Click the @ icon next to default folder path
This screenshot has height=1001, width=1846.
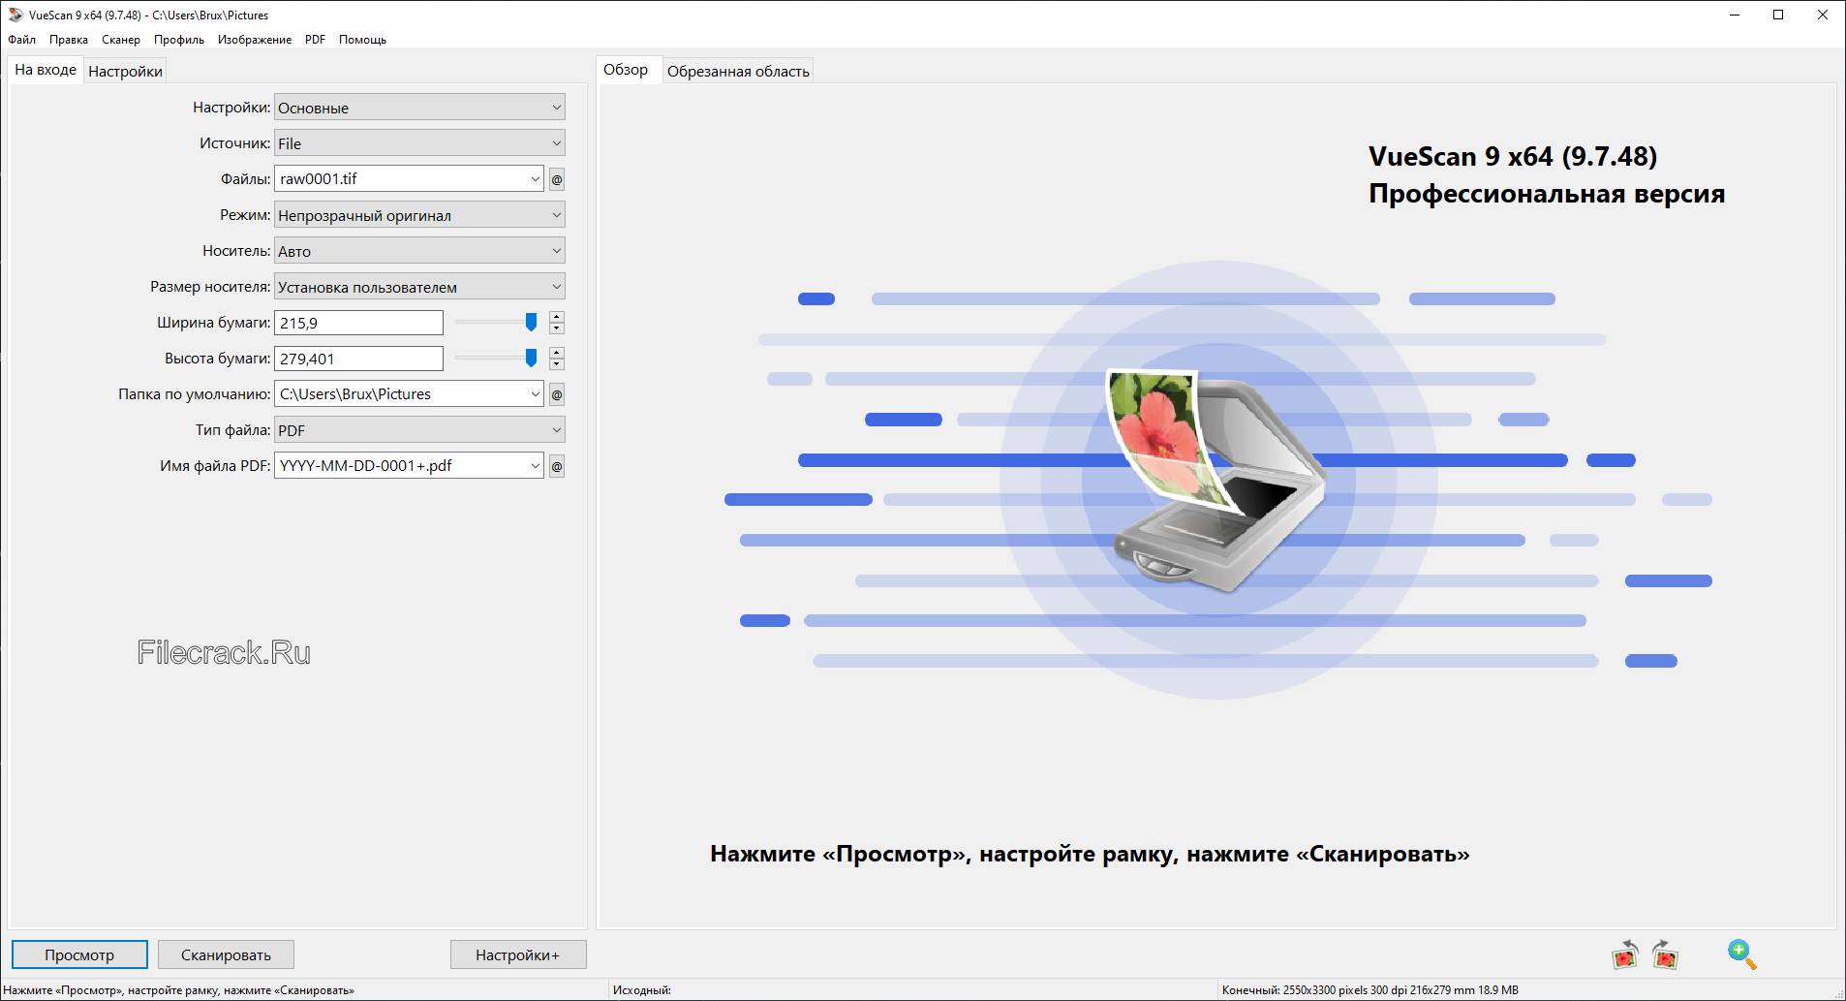tap(557, 393)
